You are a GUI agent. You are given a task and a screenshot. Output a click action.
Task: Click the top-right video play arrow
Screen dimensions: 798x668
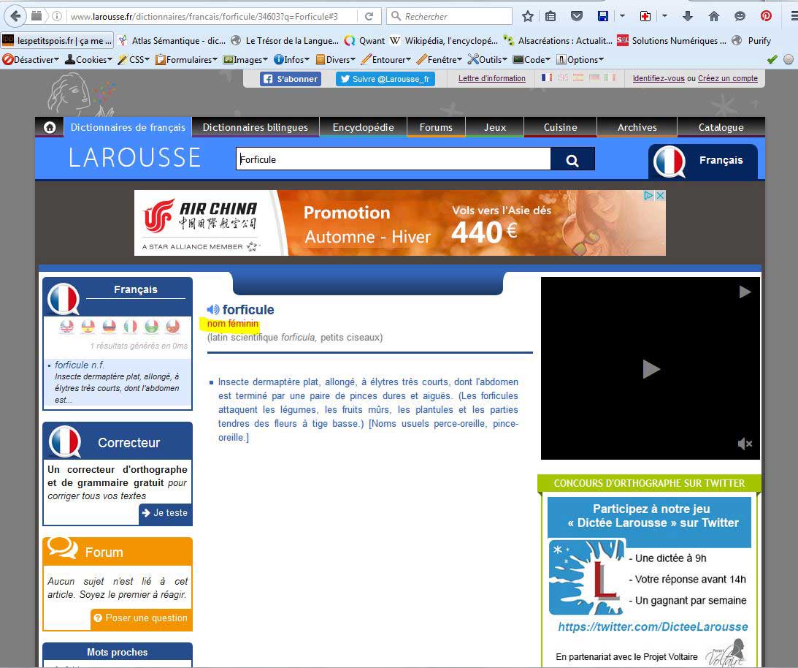click(x=745, y=292)
